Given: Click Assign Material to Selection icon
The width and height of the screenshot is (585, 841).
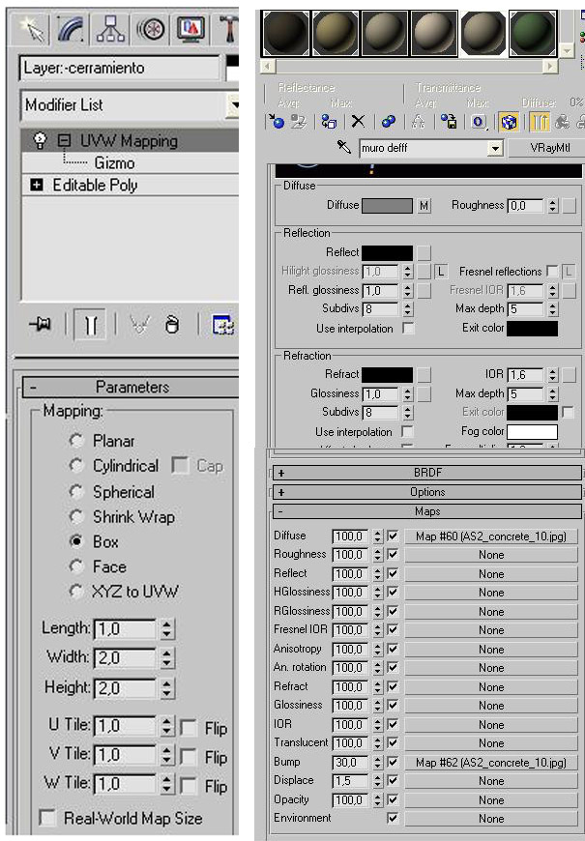Looking at the screenshot, I should point(328,121).
